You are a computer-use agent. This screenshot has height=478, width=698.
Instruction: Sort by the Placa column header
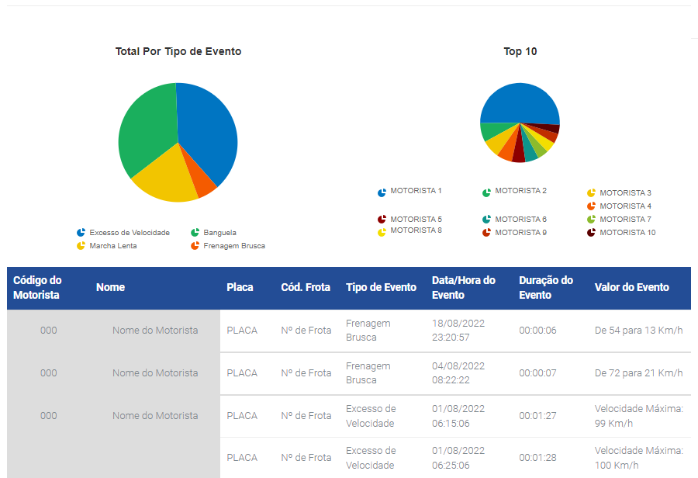coord(240,287)
